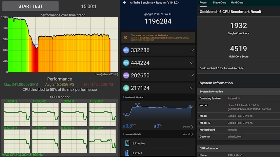Click the Governor sched_pixel row
Screen dimensions: 280x157
tap(238, 137)
